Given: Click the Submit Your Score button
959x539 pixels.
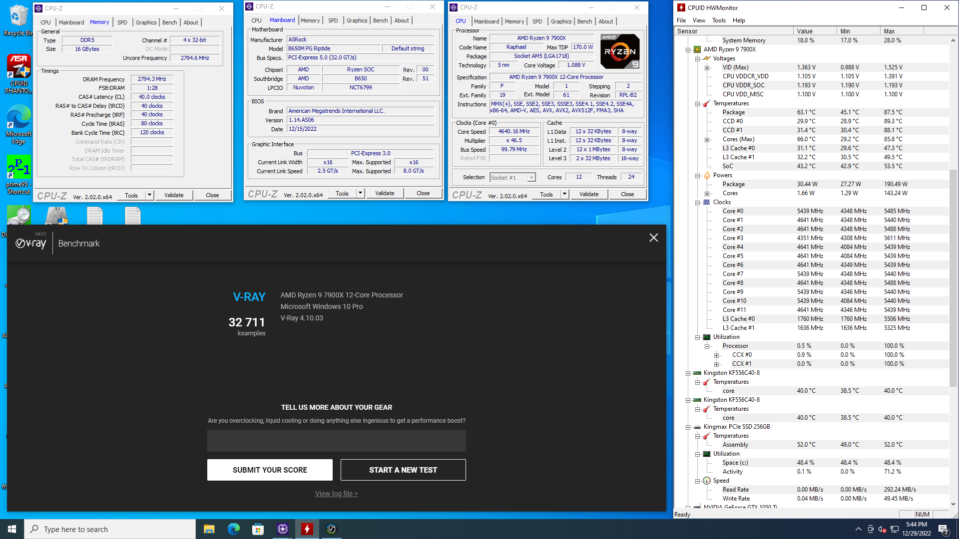Looking at the screenshot, I should pyautogui.click(x=270, y=470).
